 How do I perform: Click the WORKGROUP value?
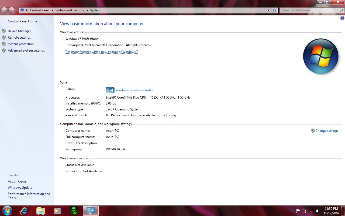116,149
